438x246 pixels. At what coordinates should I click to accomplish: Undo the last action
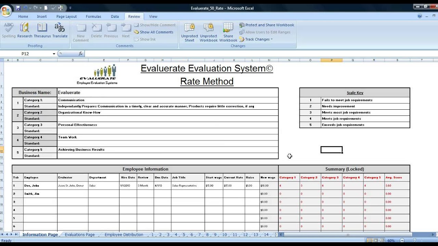pyautogui.click(x=25, y=8)
